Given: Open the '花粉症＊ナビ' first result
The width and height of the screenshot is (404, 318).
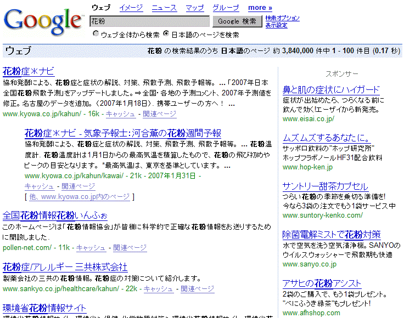Looking at the screenshot, I should (29, 71).
